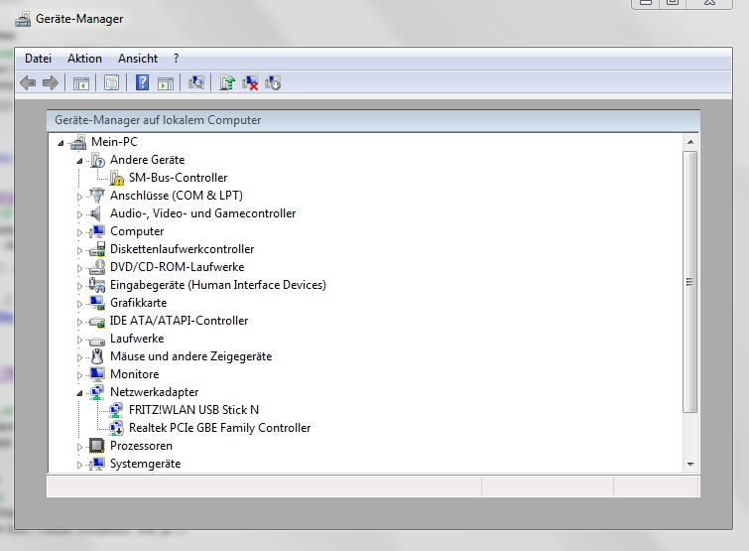
Task: Collapse the Netzwerkadapter category
Action: (79, 393)
